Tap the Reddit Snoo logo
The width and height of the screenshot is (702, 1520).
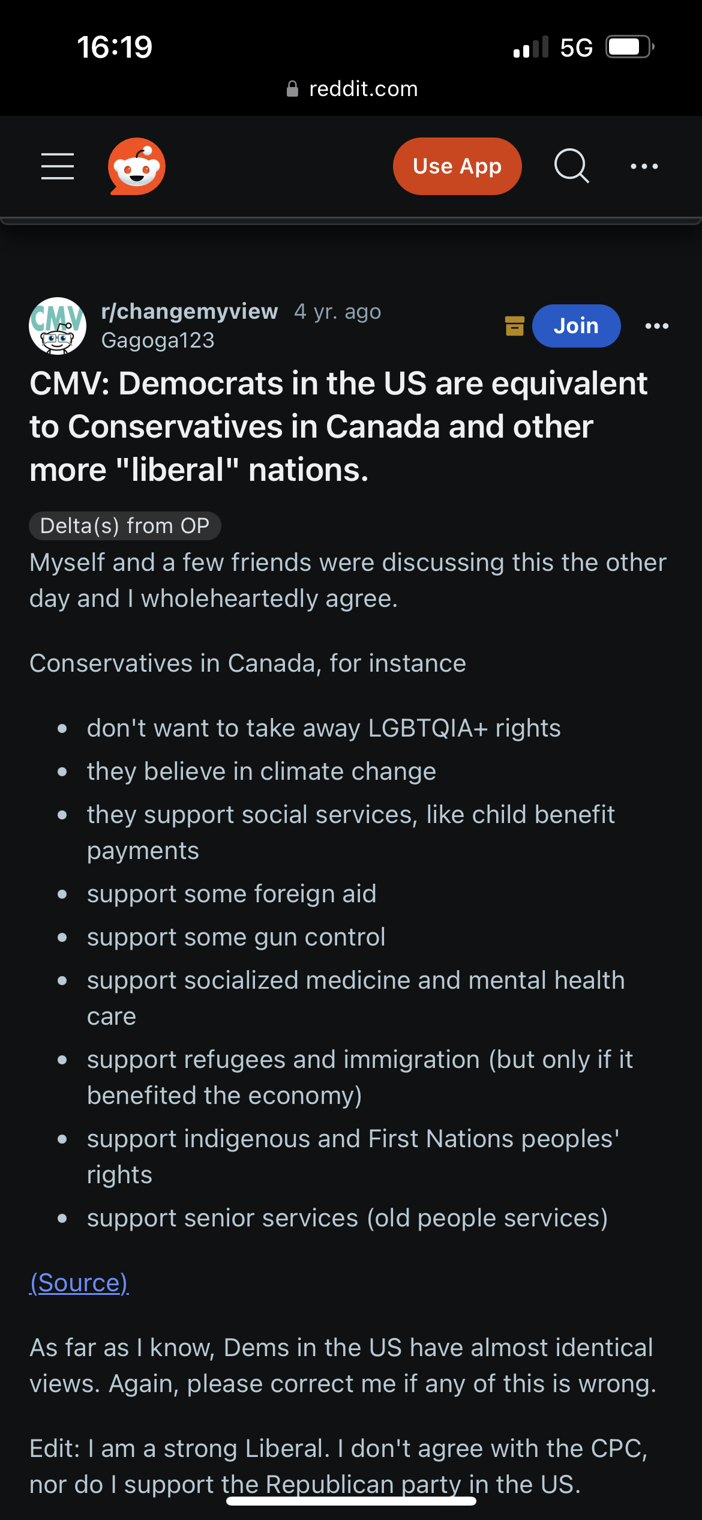(x=137, y=166)
